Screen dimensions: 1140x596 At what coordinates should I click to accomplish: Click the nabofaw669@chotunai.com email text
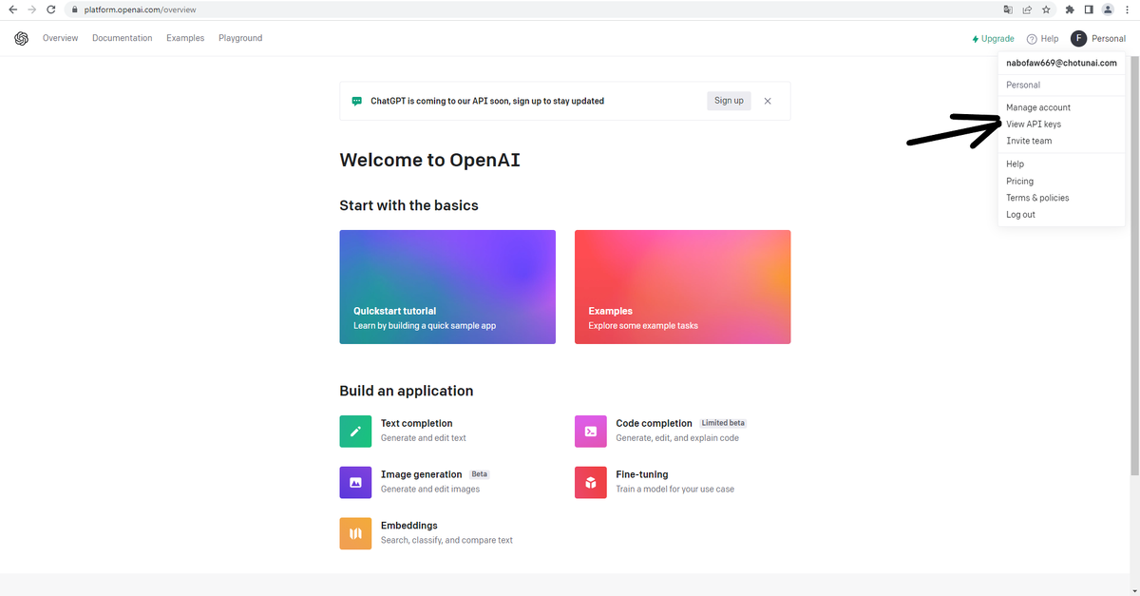point(1061,63)
